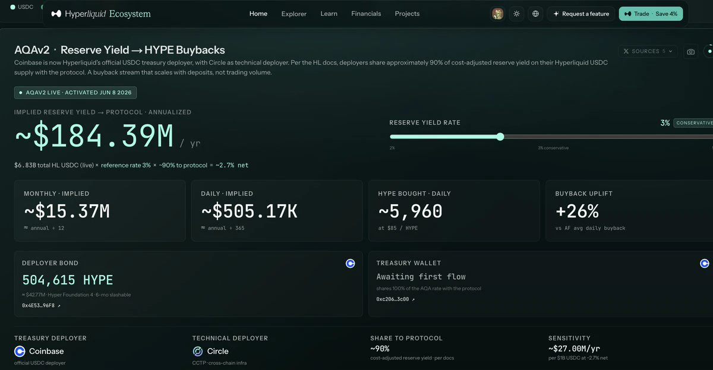Image resolution: width=713 pixels, height=370 pixels.
Task: Click the Awaiting first flow text
Action: pyautogui.click(x=421, y=277)
